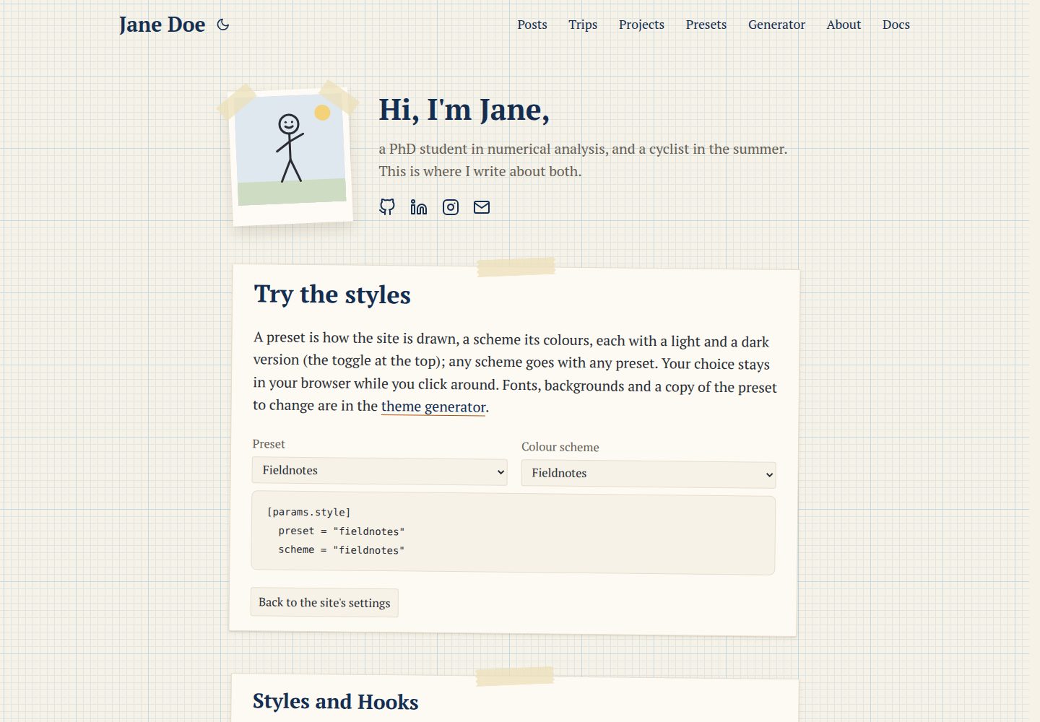
Task: Go to the Posts page
Action: coord(532,25)
